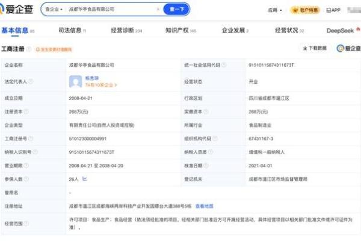361x241 pixels.
Task: Click the help icon beside 工商注册号
Action: click(31, 139)
